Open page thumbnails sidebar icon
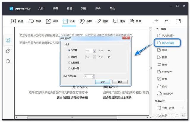Image resolution: width=190 pixels, height=122 pixels. point(8,40)
